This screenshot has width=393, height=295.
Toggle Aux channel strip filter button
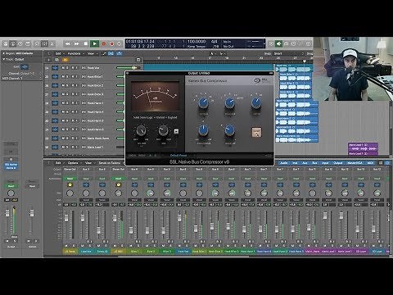(x=305, y=163)
